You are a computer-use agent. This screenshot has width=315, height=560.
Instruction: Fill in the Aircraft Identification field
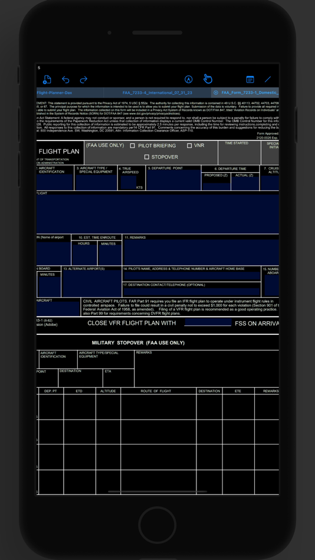pyautogui.click(x=55, y=182)
